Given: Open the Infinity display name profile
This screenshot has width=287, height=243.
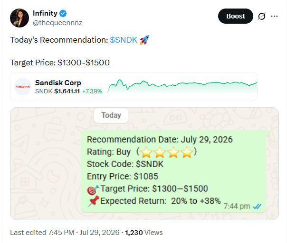Looking at the screenshot, I should point(45,13).
